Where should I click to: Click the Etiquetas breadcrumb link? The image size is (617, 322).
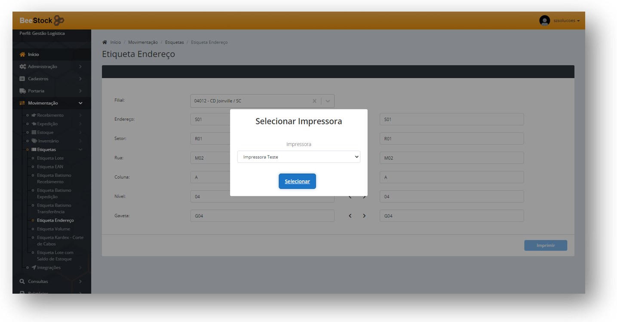pyautogui.click(x=174, y=43)
